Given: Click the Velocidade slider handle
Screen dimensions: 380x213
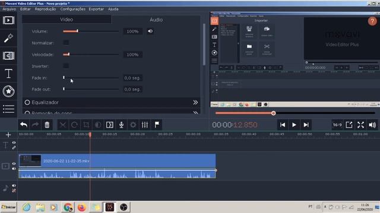Looking at the screenshot, I should (69, 54).
